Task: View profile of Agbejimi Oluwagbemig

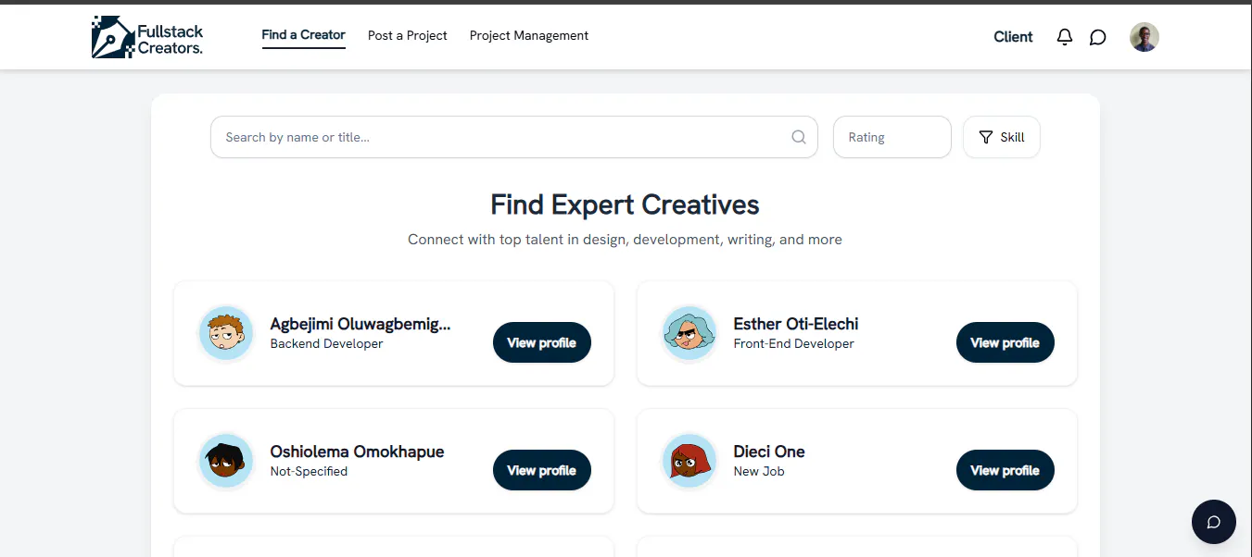Action: [x=541, y=342]
